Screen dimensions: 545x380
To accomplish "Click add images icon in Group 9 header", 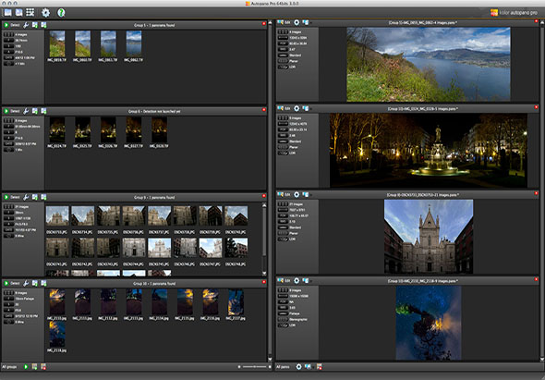I will click(x=35, y=197).
